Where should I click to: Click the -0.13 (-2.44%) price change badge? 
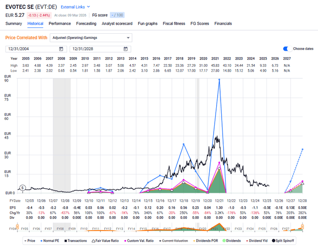tap(39, 15)
